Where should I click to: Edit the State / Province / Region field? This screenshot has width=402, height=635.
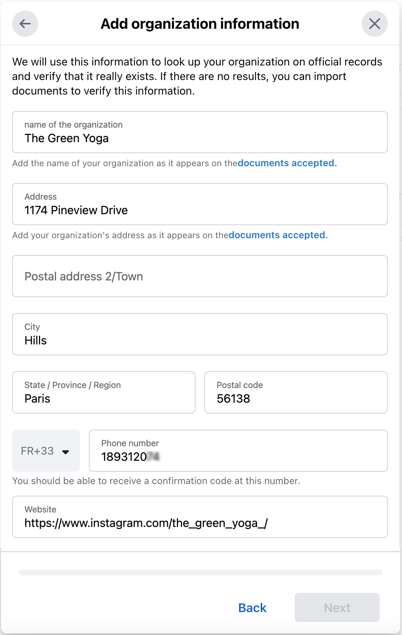point(104,393)
